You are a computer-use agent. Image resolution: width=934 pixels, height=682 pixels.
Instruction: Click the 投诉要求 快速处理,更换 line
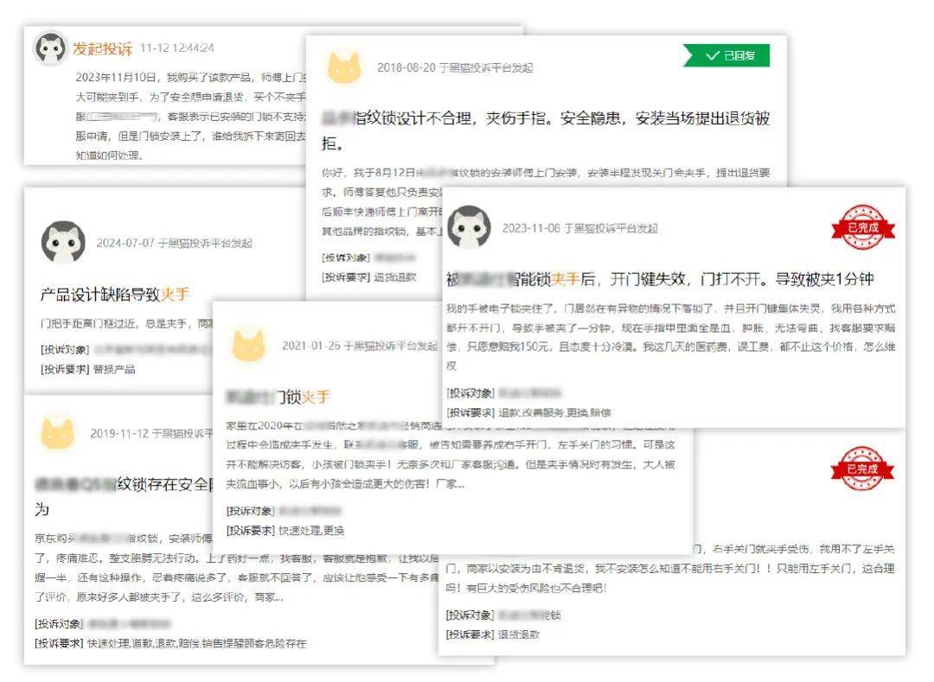(x=285, y=530)
